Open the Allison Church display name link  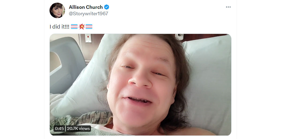pyautogui.click(x=86, y=7)
